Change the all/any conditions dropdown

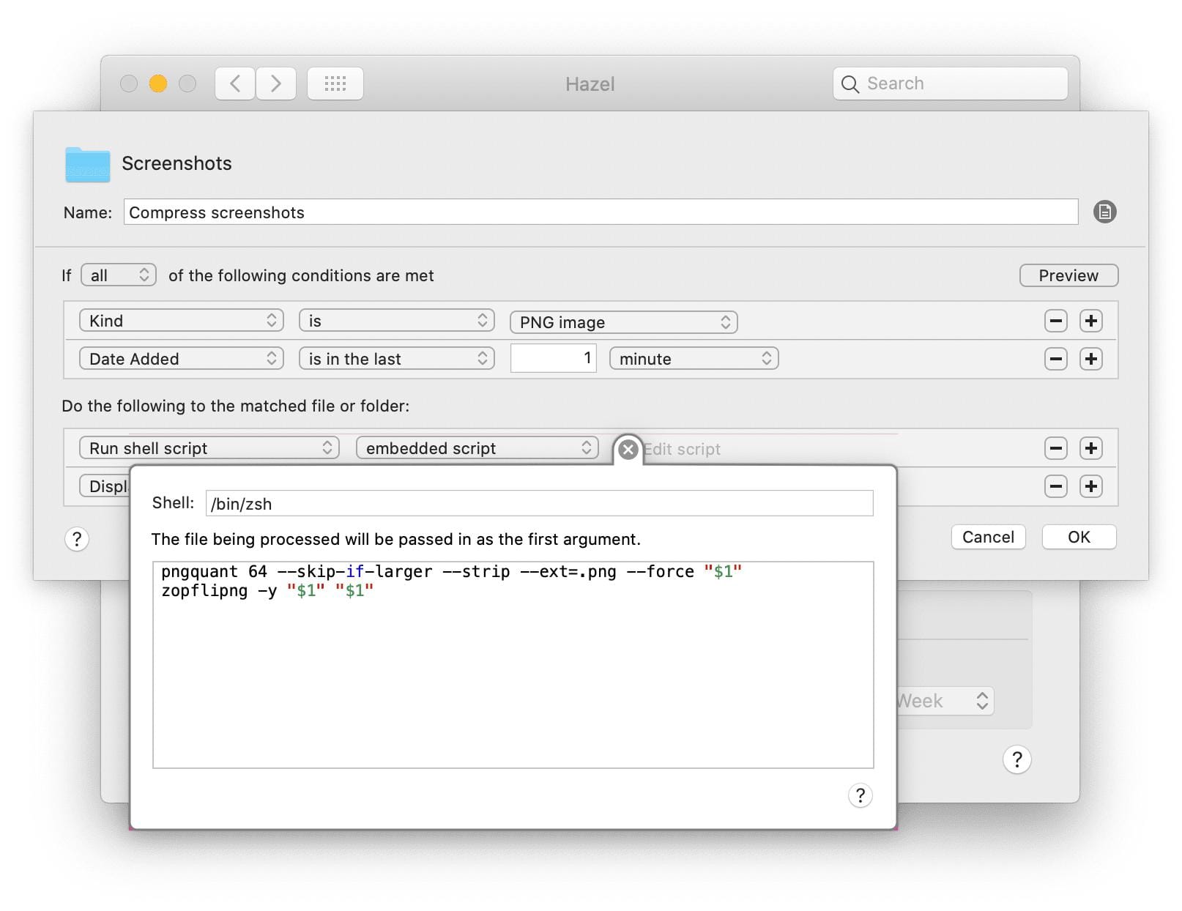point(119,275)
